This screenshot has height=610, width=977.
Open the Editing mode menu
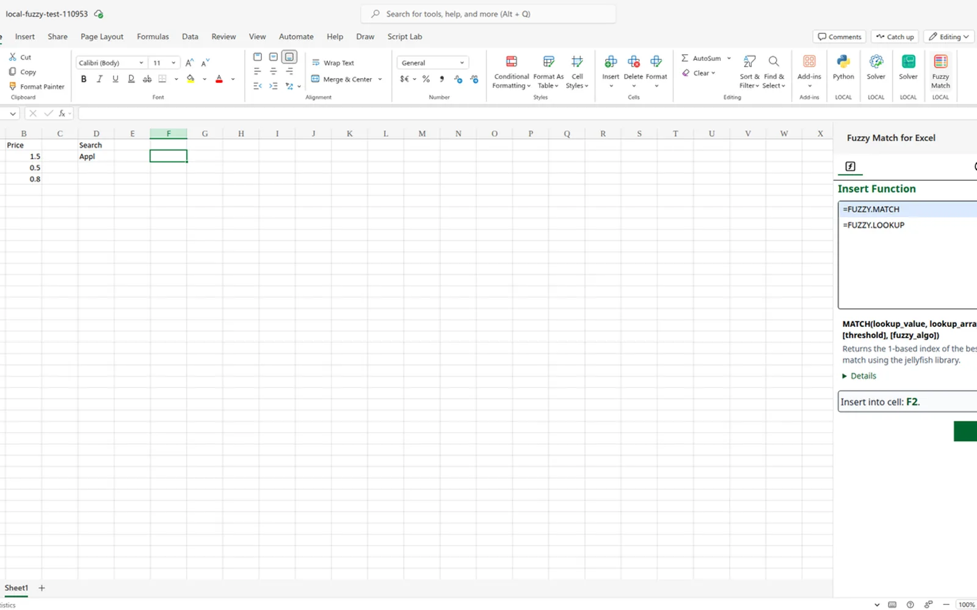click(948, 37)
